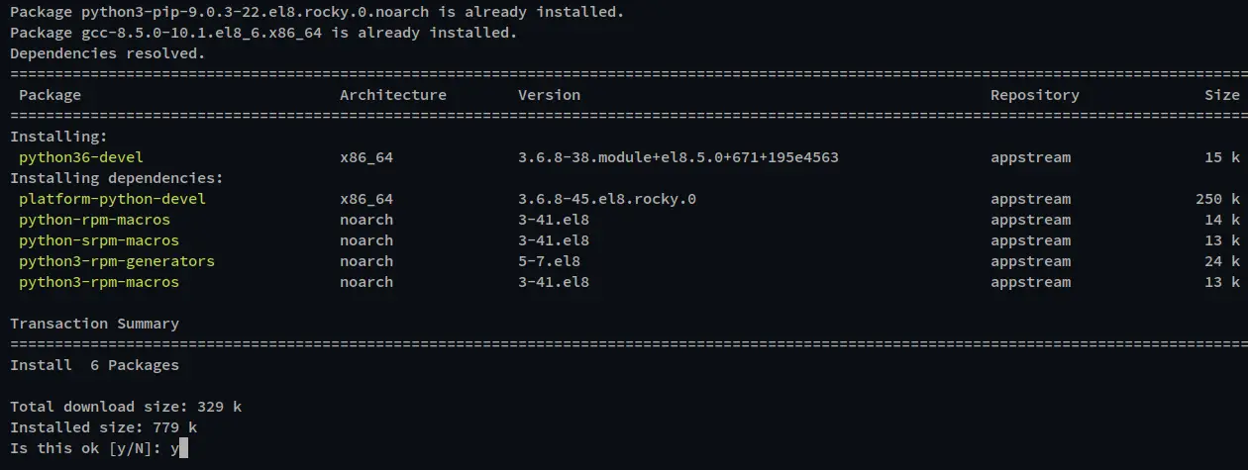
Task: Click the Architecture column header
Action: 393,95
